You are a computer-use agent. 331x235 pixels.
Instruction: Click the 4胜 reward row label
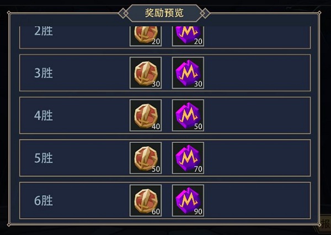click(44, 115)
